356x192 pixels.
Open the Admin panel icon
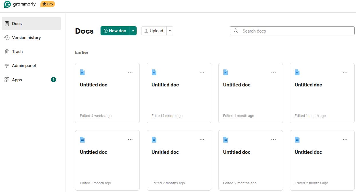[7, 65]
